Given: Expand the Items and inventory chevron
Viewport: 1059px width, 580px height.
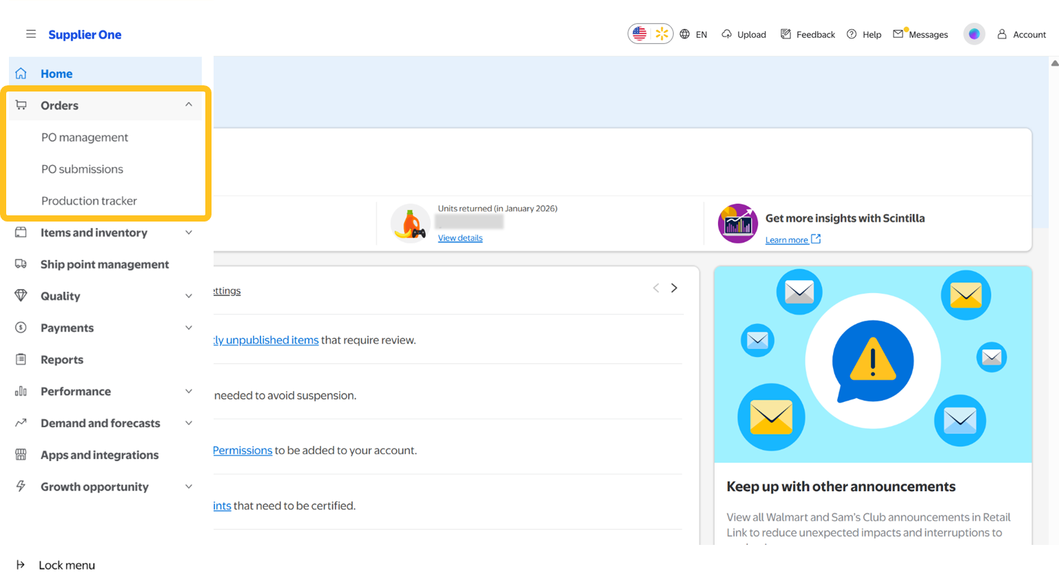Looking at the screenshot, I should point(189,233).
